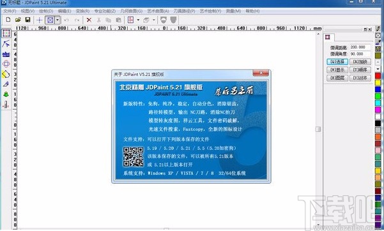Open the 测量(M) menu

233,11
